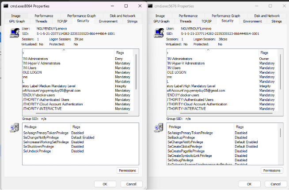Sort by Privilege column header in cmd.exe:8064 window

point(46,127)
